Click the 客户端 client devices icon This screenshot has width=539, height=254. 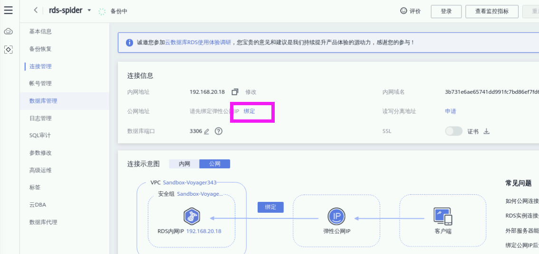443,217
